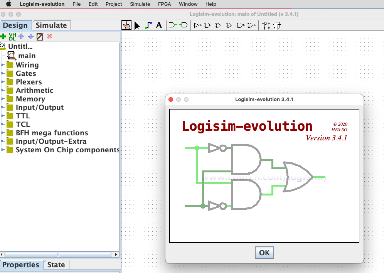
Task: Select the Poke tool
Action: point(127,25)
